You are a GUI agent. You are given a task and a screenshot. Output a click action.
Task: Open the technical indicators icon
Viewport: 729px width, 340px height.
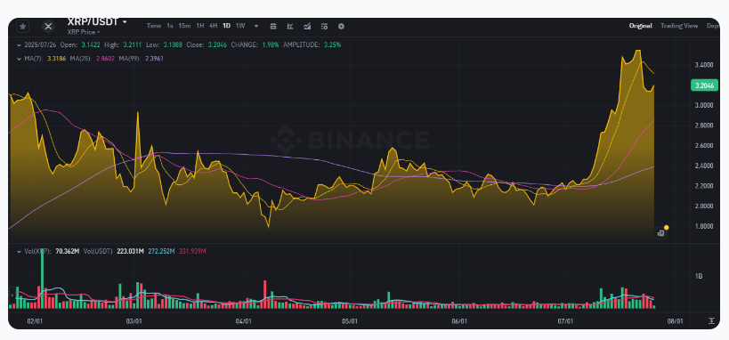point(307,26)
